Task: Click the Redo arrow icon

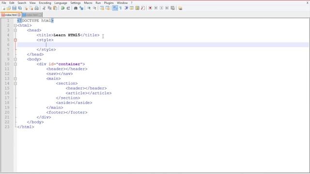Action: pos(68,8)
